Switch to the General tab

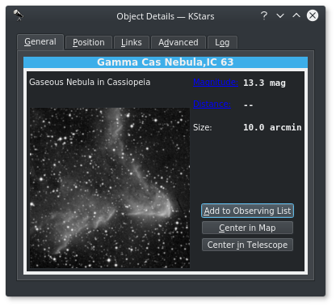point(40,42)
